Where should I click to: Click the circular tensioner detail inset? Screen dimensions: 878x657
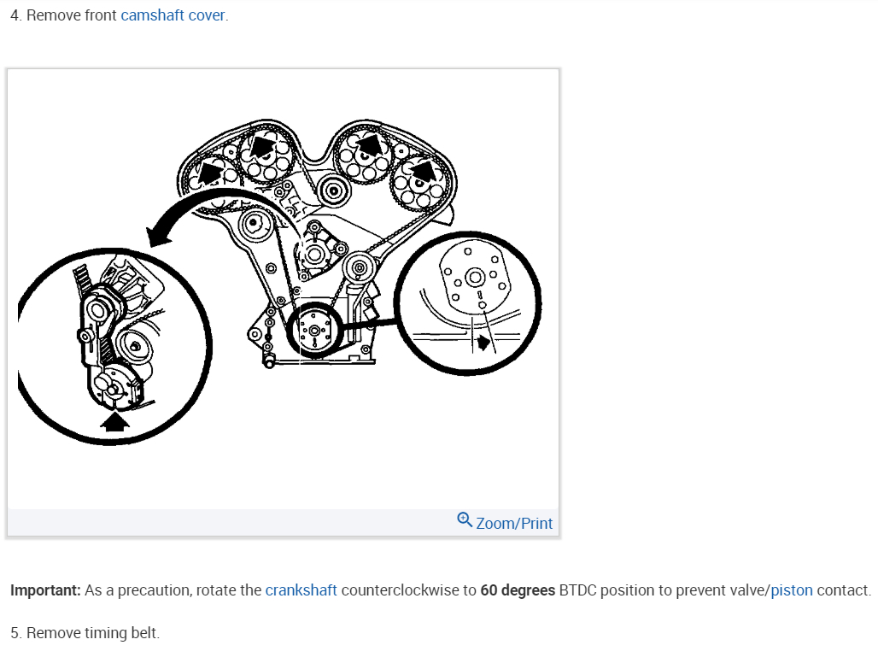click(114, 347)
